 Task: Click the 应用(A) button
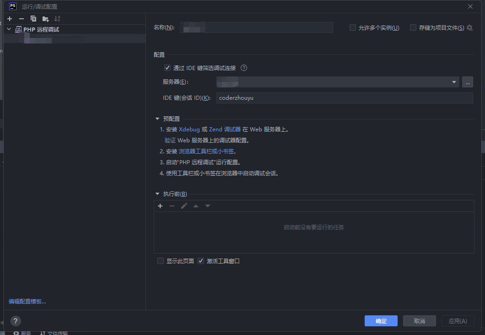click(x=458, y=321)
